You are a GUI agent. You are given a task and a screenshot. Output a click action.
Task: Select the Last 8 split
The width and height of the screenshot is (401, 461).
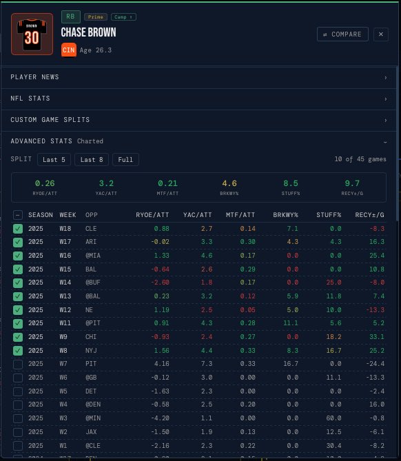(92, 160)
